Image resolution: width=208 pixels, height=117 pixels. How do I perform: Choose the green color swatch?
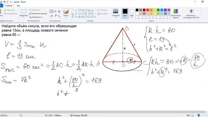click(x=158, y=10)
